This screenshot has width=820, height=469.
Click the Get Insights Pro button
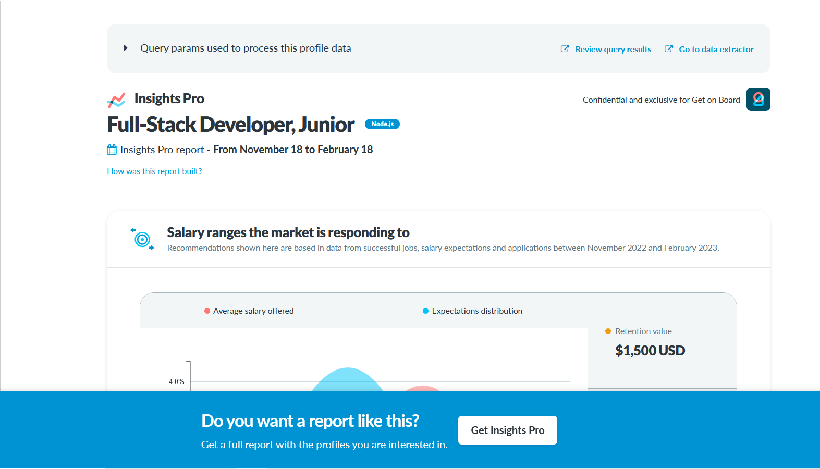[507, 430]
